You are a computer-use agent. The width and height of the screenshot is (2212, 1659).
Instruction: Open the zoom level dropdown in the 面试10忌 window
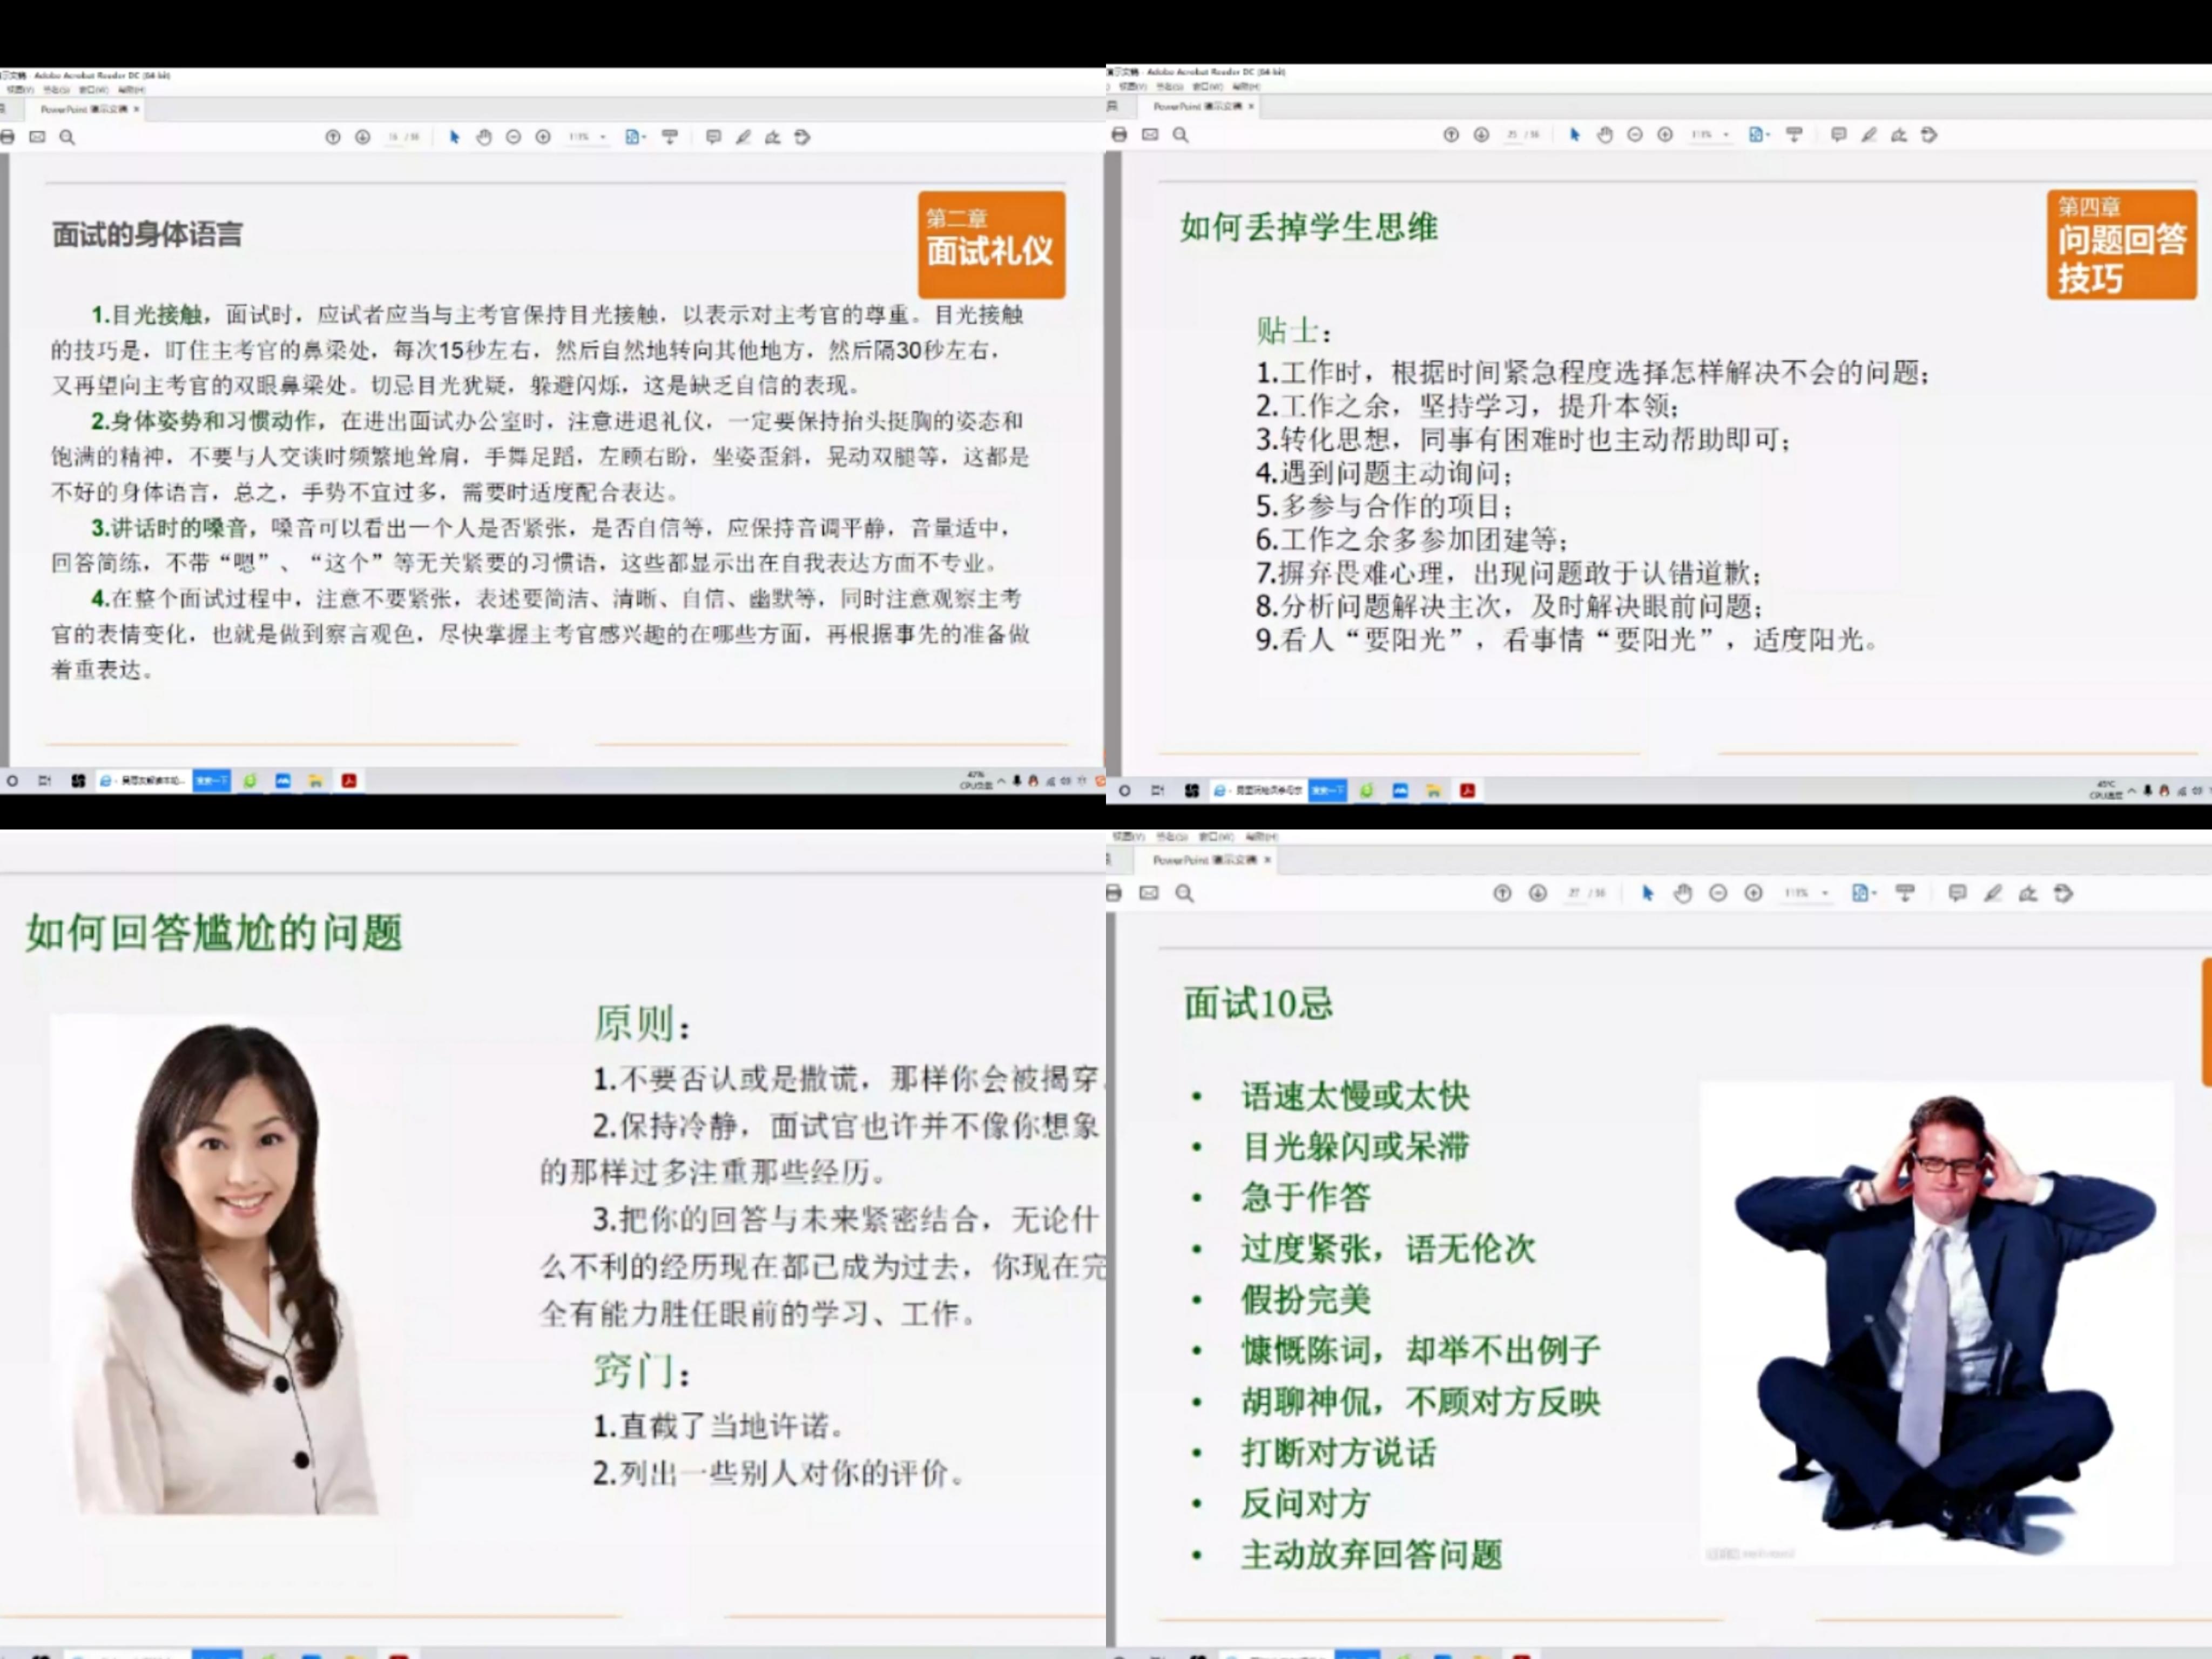[x=1825, y=893]
